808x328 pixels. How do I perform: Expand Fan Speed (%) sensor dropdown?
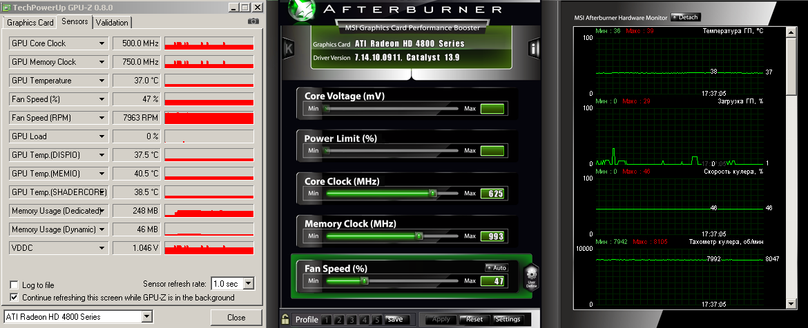[x=102, y=99]
